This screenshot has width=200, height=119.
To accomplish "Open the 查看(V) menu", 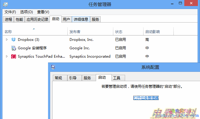I will click(x=43, y=12).
